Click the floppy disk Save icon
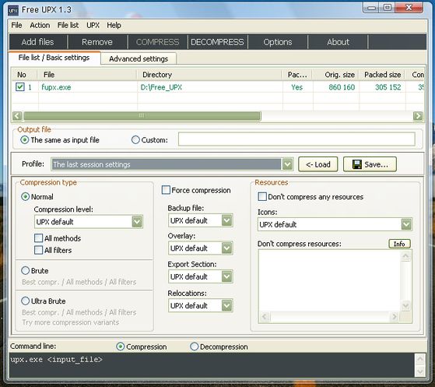Image resolution: width=435 pixels, height=387 pixels. [x=356, y=164]
